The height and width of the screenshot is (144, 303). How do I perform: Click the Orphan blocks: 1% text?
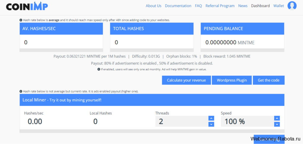[x=182, y=57]
